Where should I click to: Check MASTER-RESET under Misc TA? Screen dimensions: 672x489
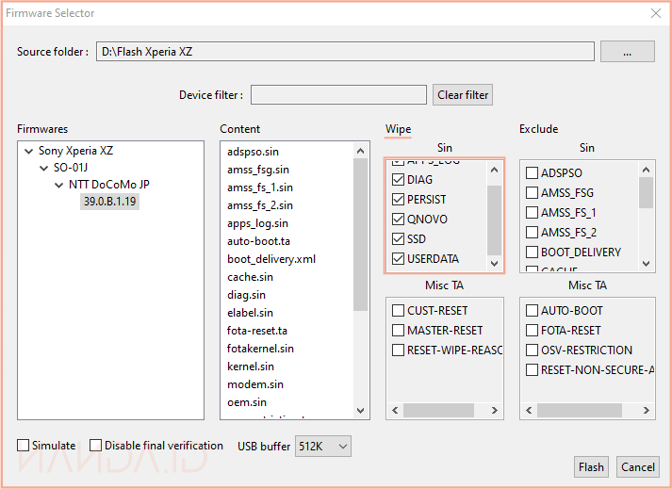pos(399,331)
